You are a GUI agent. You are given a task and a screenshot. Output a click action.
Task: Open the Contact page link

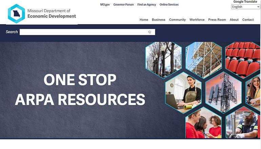point(248,20)
